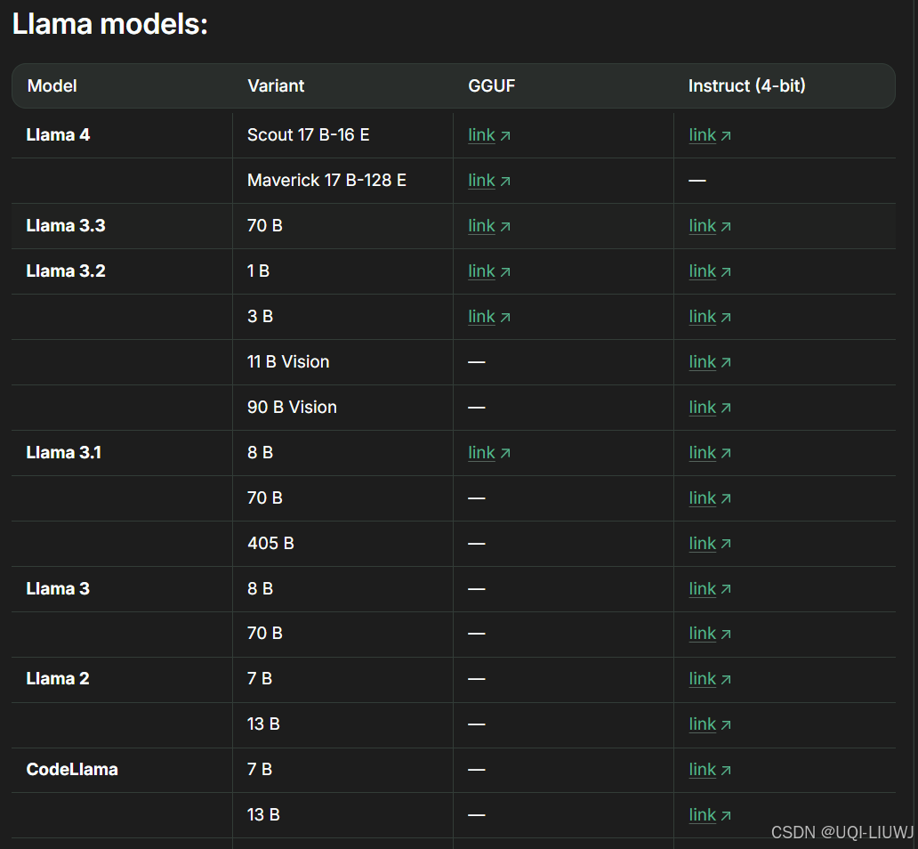This screenshot has height=849, width=918.
Task: Open Instruct link for 90 B Vision
Action: point(710,408)
